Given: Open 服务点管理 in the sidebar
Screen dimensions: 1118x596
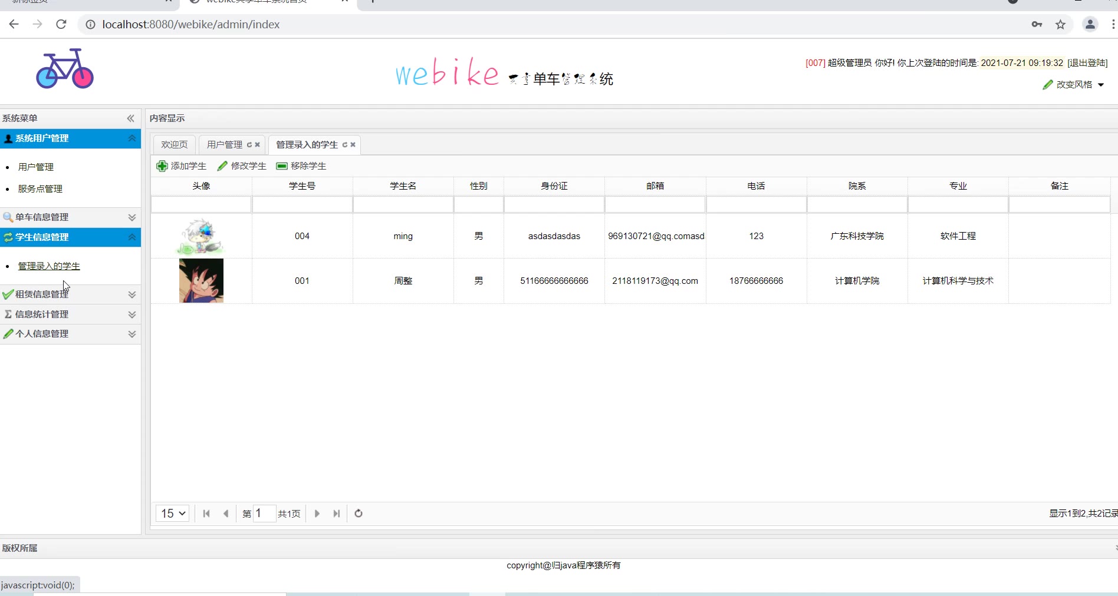Looking at the screenshot, I should click(x=40, y=189).
